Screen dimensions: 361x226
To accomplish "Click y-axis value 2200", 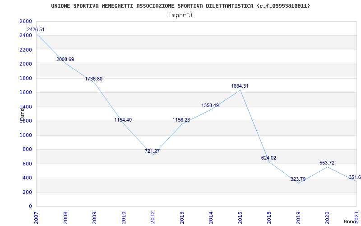I will point(26,50).
